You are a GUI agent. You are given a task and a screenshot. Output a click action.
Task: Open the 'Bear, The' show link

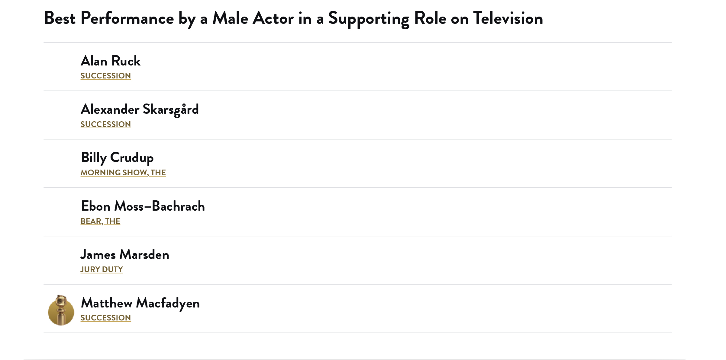(100, 221)
